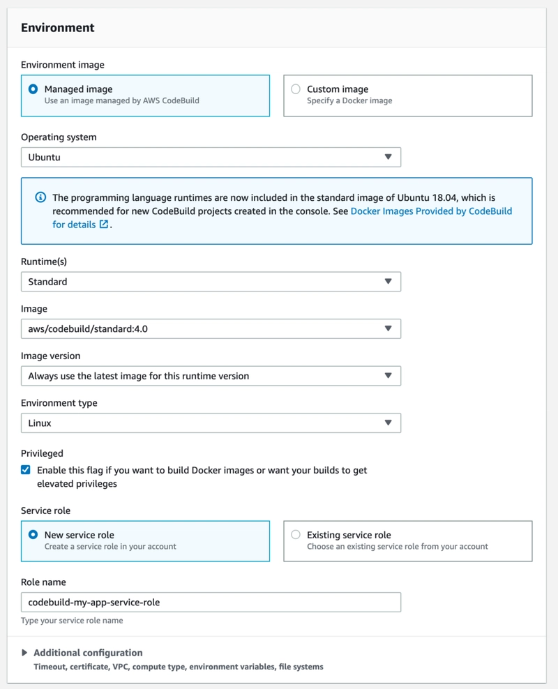Open the Image aws/codebuild/standard:4.0 dropdown
This screenshot has height=689, width=558.
point(209,328)
